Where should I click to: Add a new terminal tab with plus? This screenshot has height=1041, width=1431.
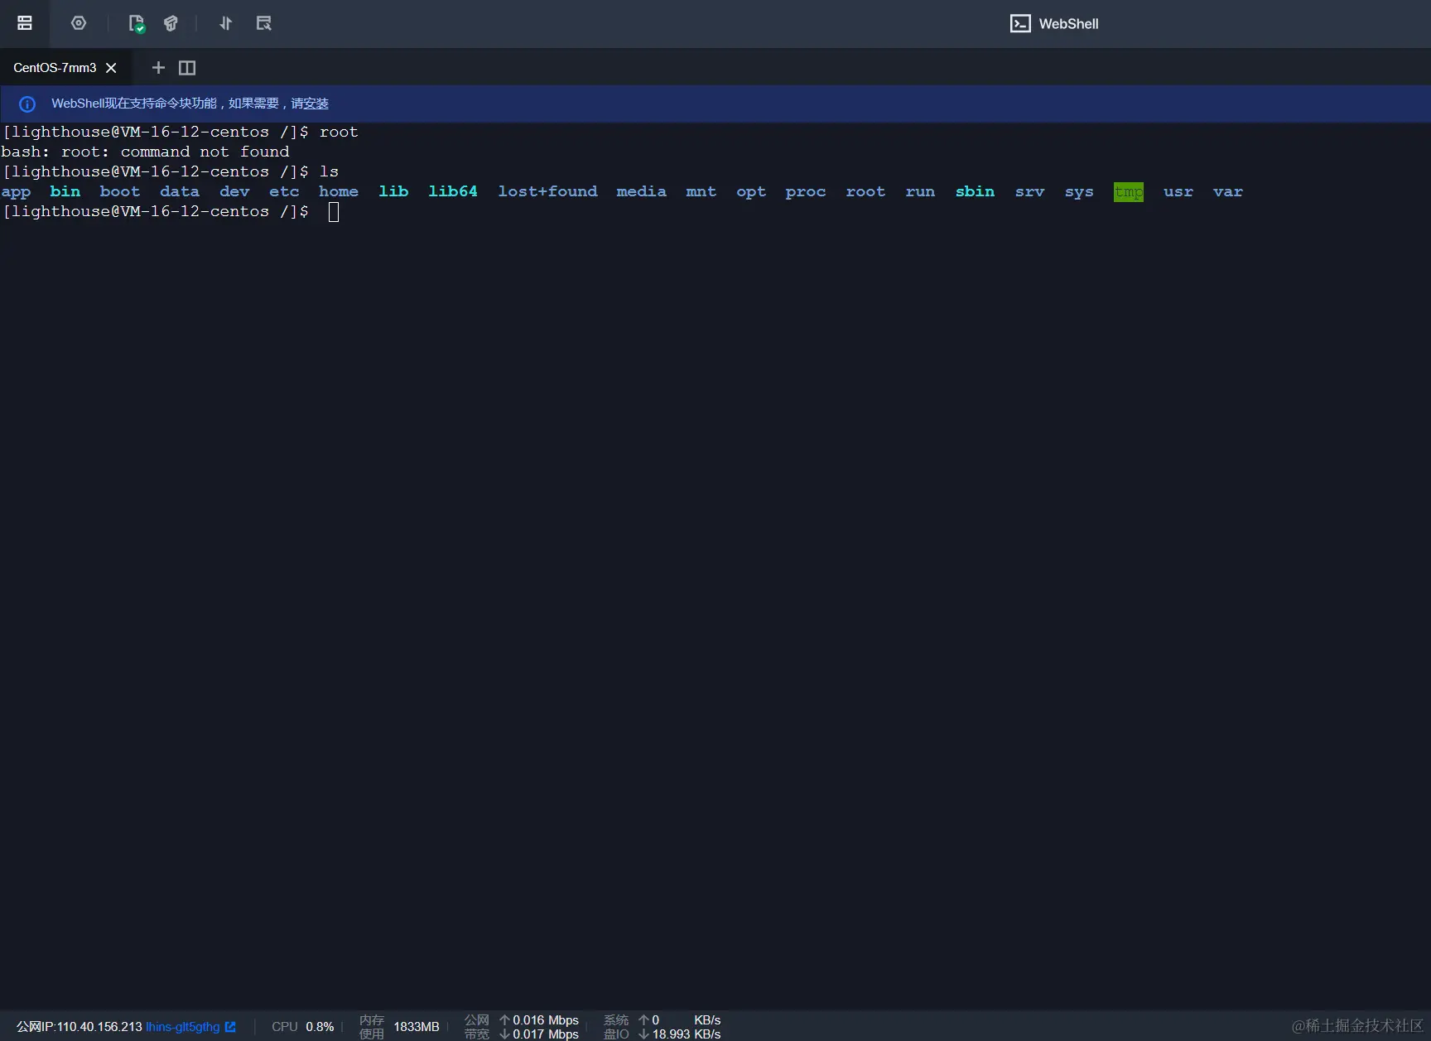158,67
